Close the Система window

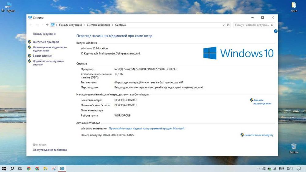(273, 17)
